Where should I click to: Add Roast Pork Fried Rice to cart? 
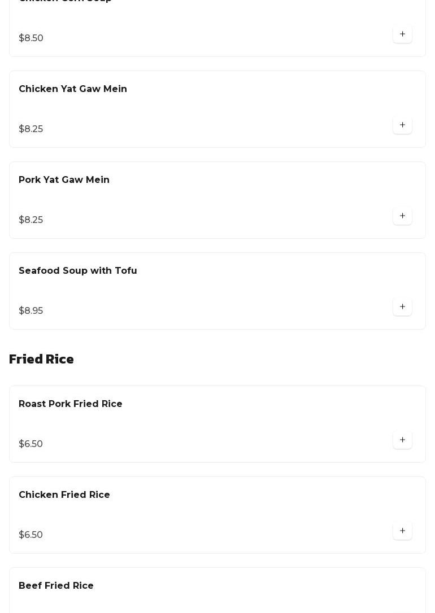pos(402,440)
